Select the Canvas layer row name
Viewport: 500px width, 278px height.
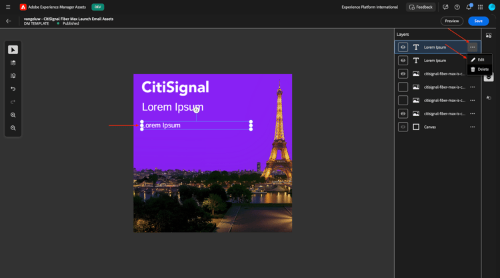(430, 127)
